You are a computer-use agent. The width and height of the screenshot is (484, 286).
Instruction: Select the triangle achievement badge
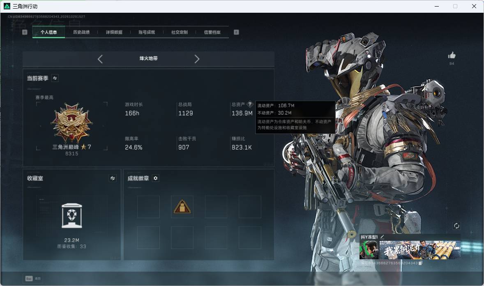[182, 207]
